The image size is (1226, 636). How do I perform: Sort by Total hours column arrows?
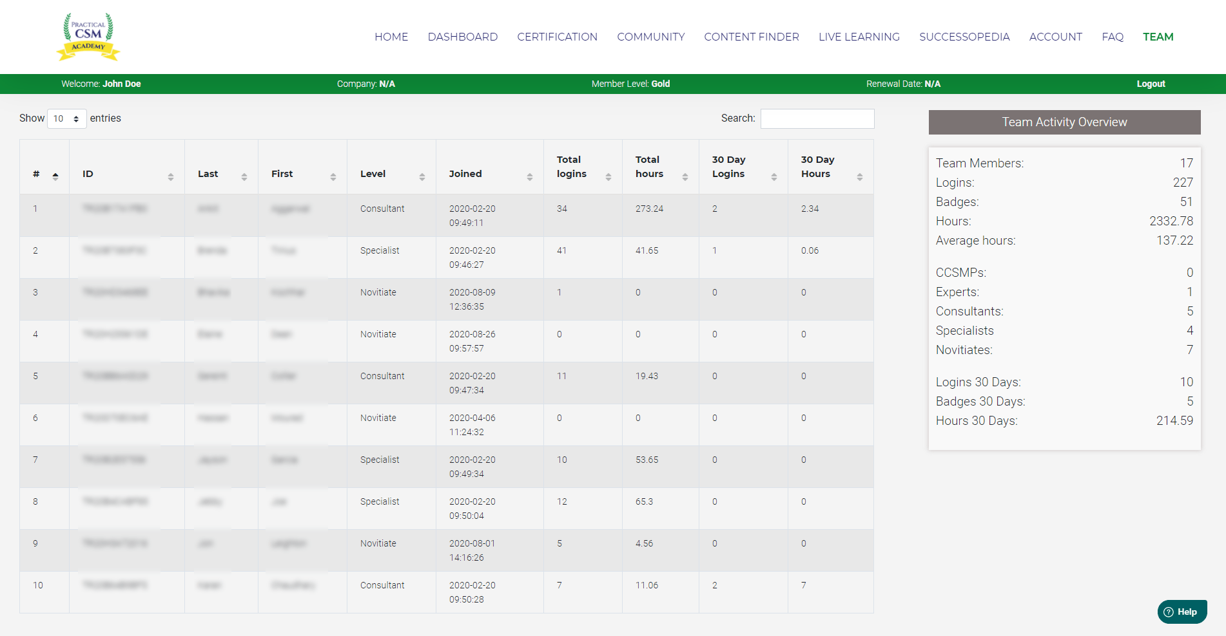[685, 176]
